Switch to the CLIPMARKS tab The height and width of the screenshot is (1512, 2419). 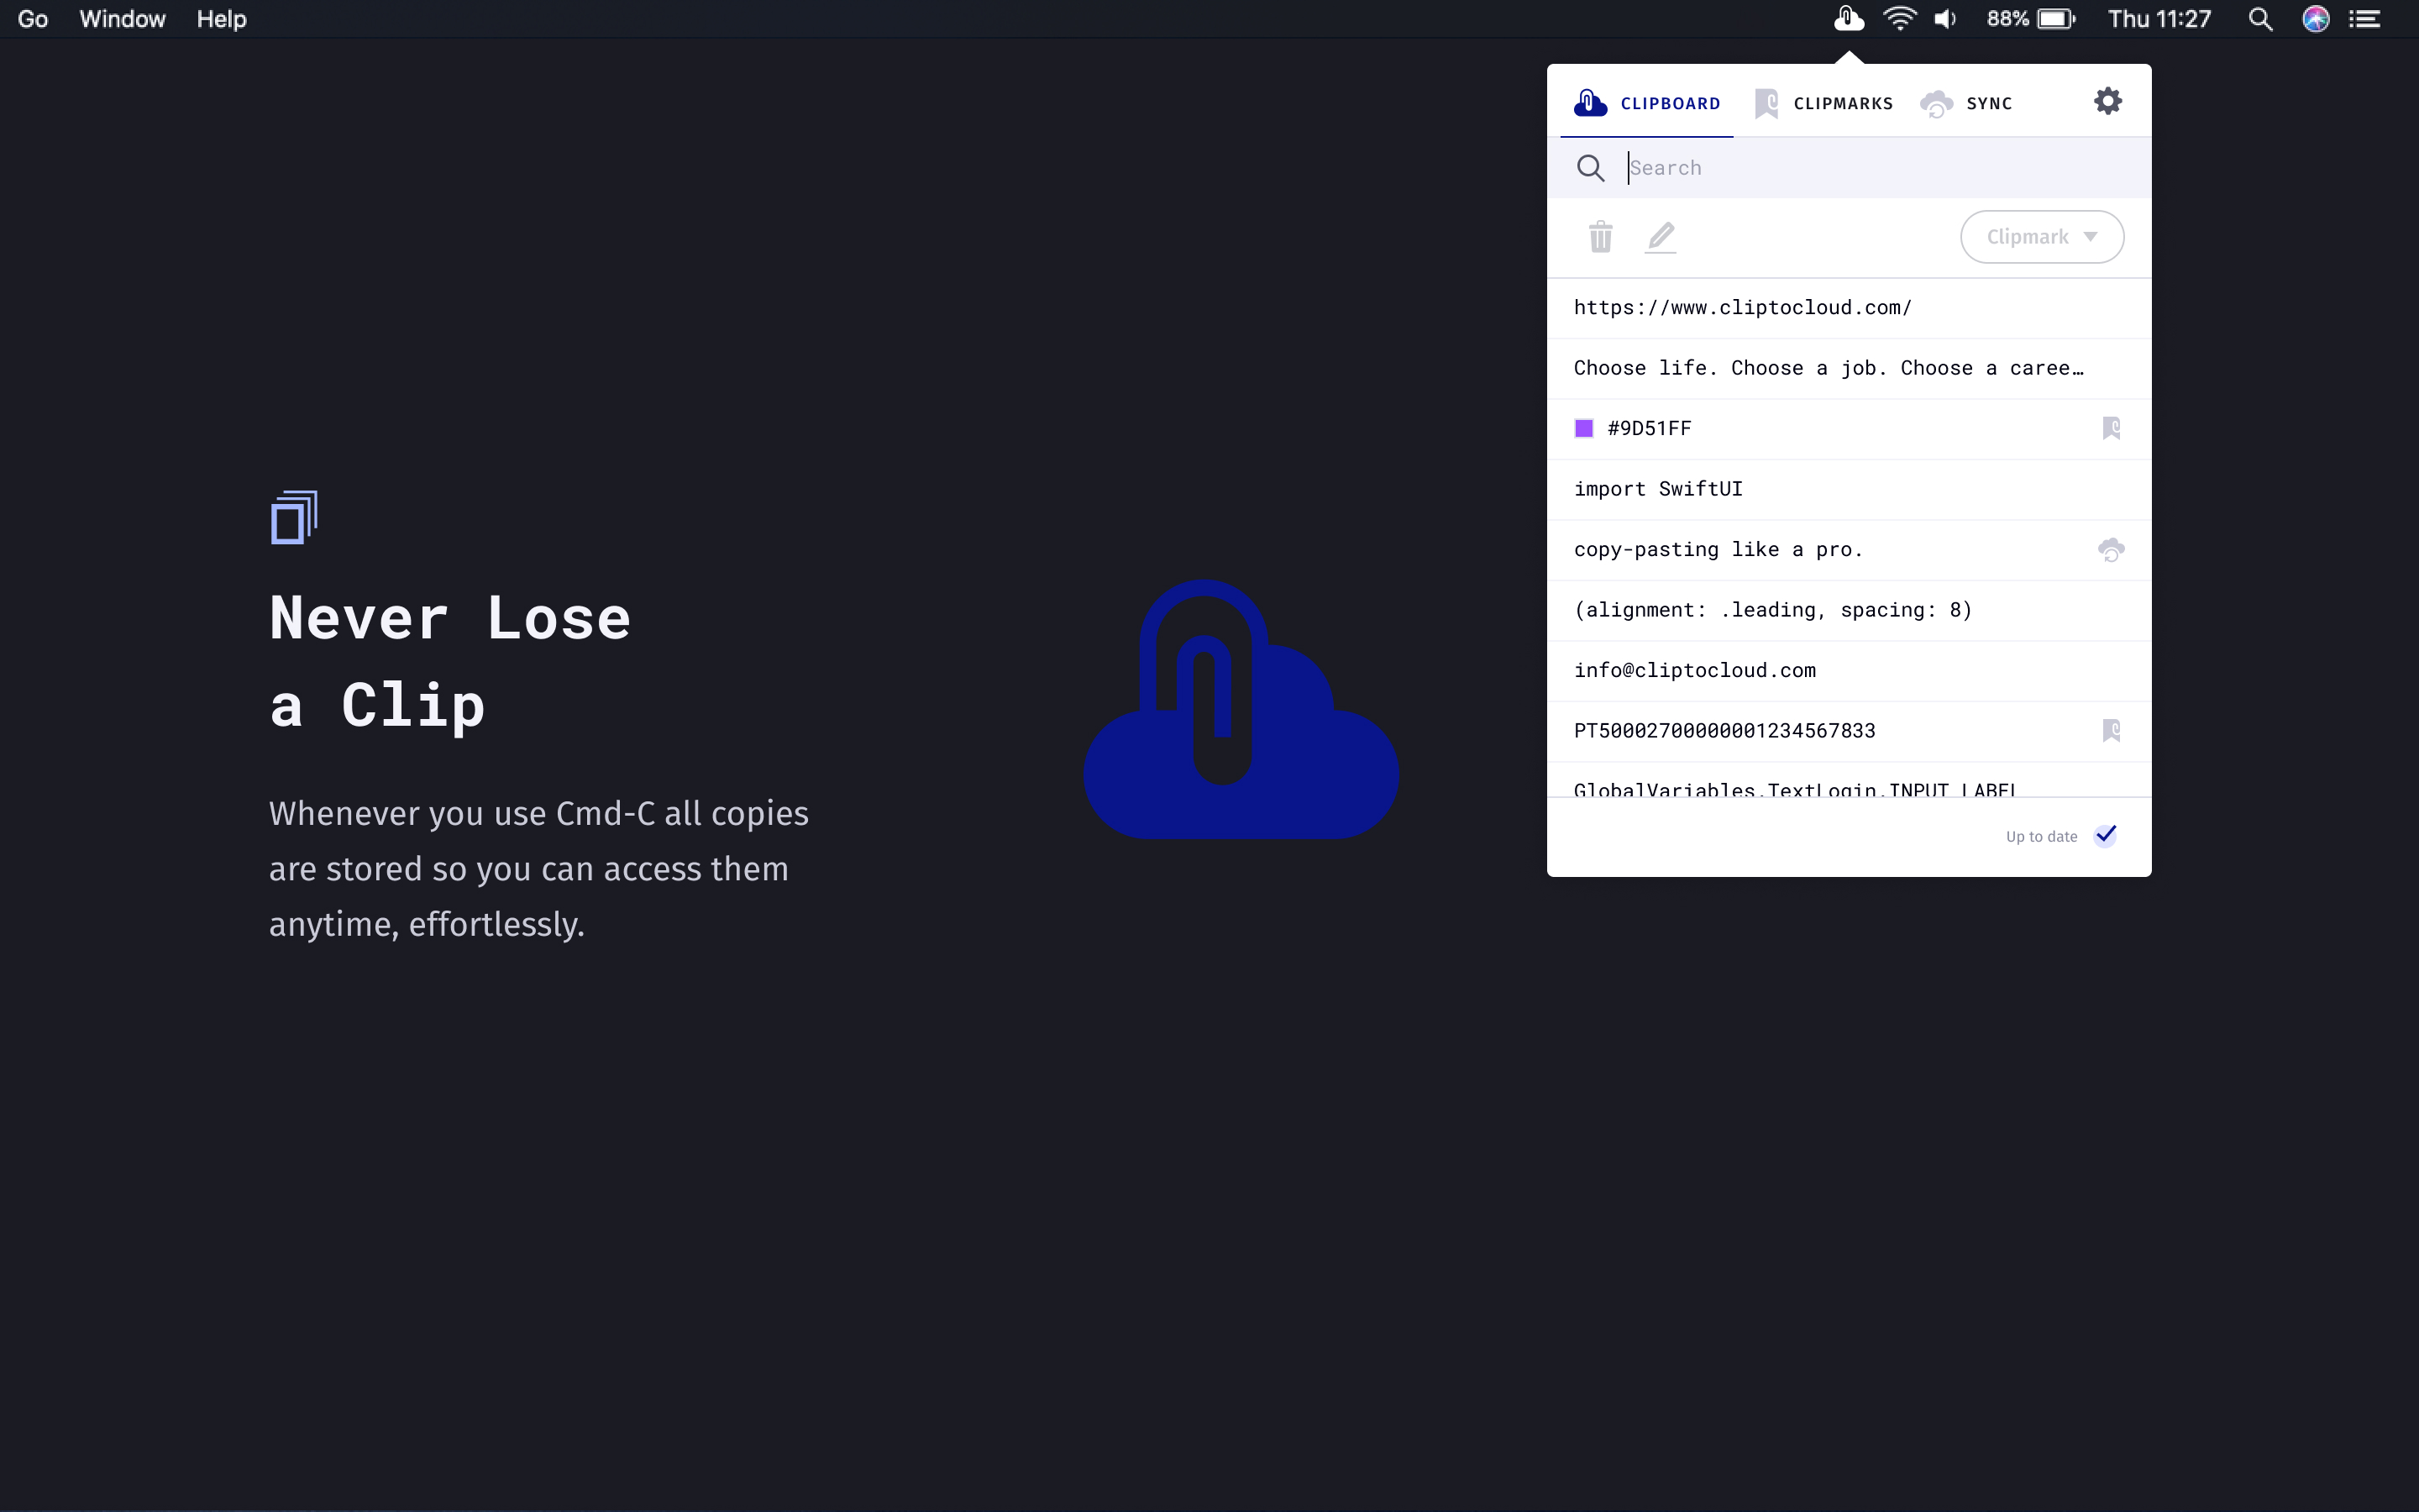[1823, 103]
